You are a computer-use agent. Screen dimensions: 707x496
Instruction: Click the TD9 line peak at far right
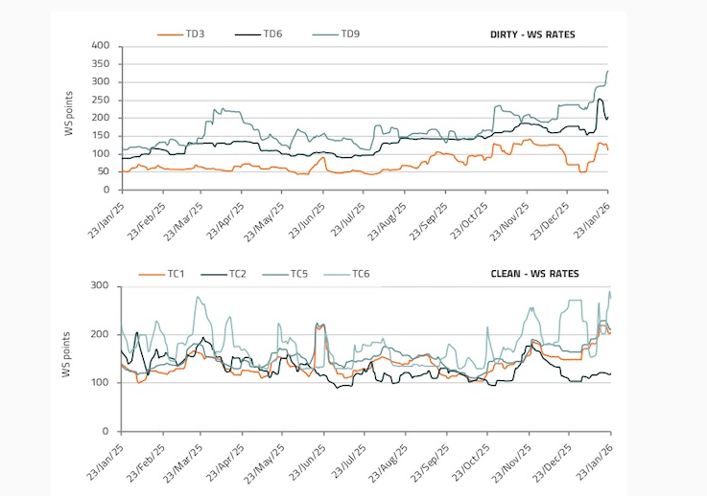[x=608, y=71]
